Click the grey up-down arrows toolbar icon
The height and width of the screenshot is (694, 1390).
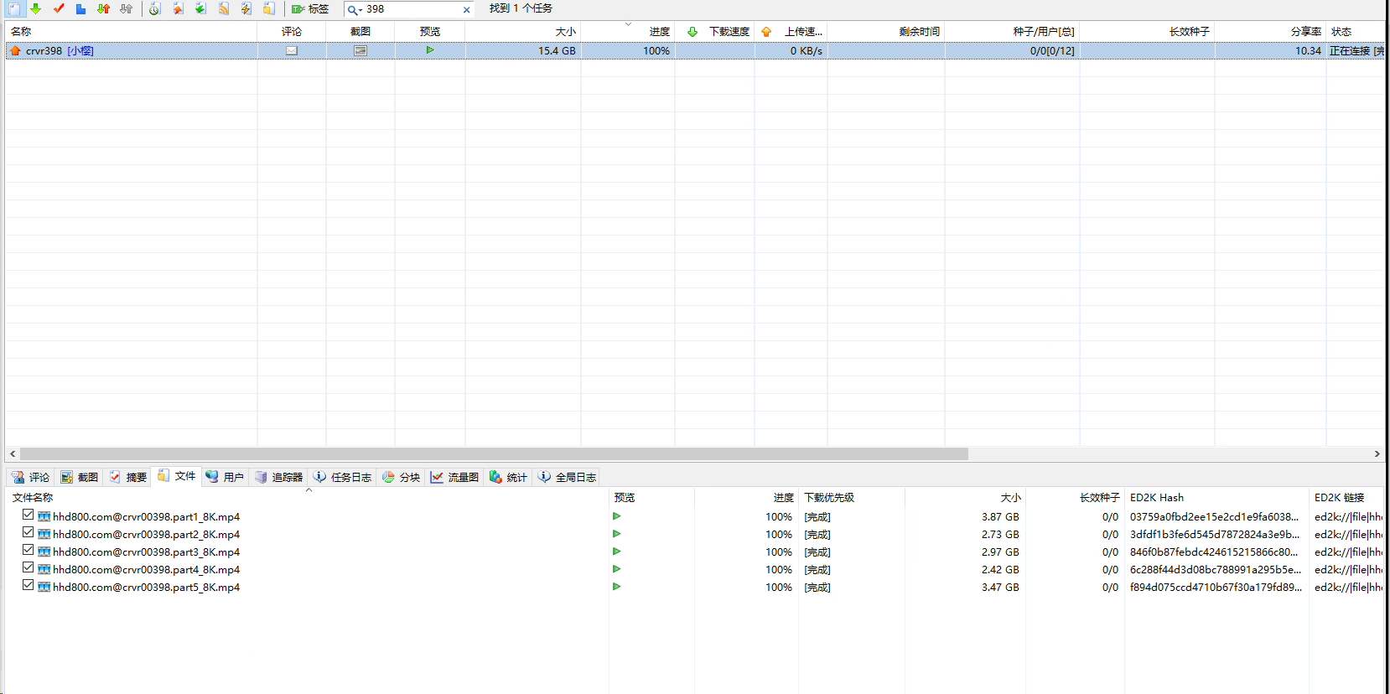(126, 9)
